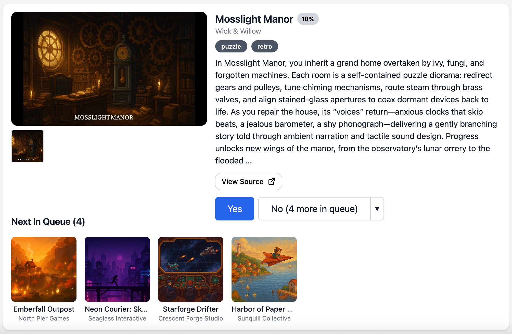Click the 10% match badge

coord(308,19)
